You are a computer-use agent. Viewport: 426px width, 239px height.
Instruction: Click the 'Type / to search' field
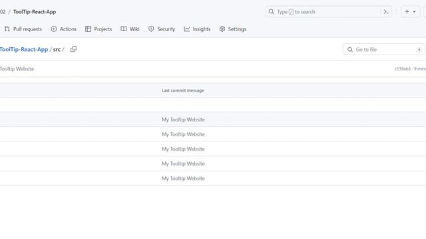pos(328,12)
